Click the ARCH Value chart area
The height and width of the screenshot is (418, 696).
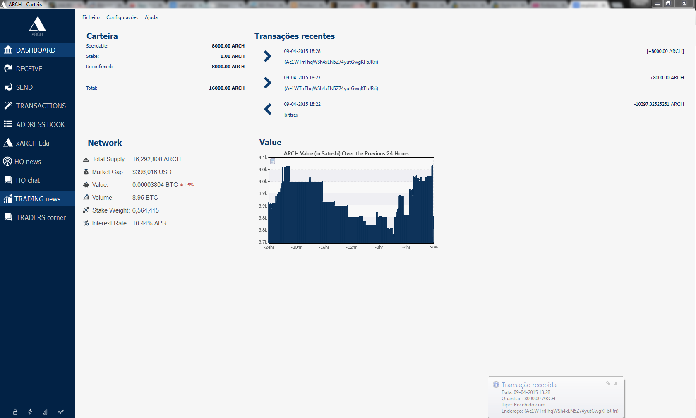click(351, 200)
